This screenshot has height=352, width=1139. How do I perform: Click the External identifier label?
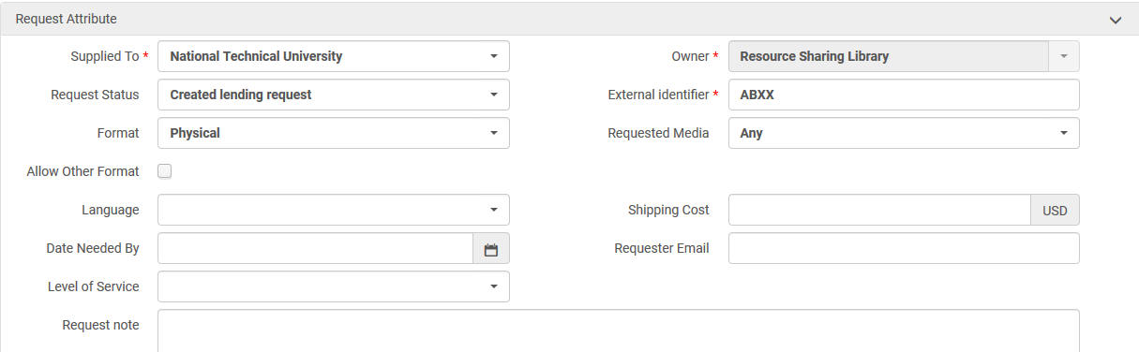pyautogui.click(x=658, y=95)
